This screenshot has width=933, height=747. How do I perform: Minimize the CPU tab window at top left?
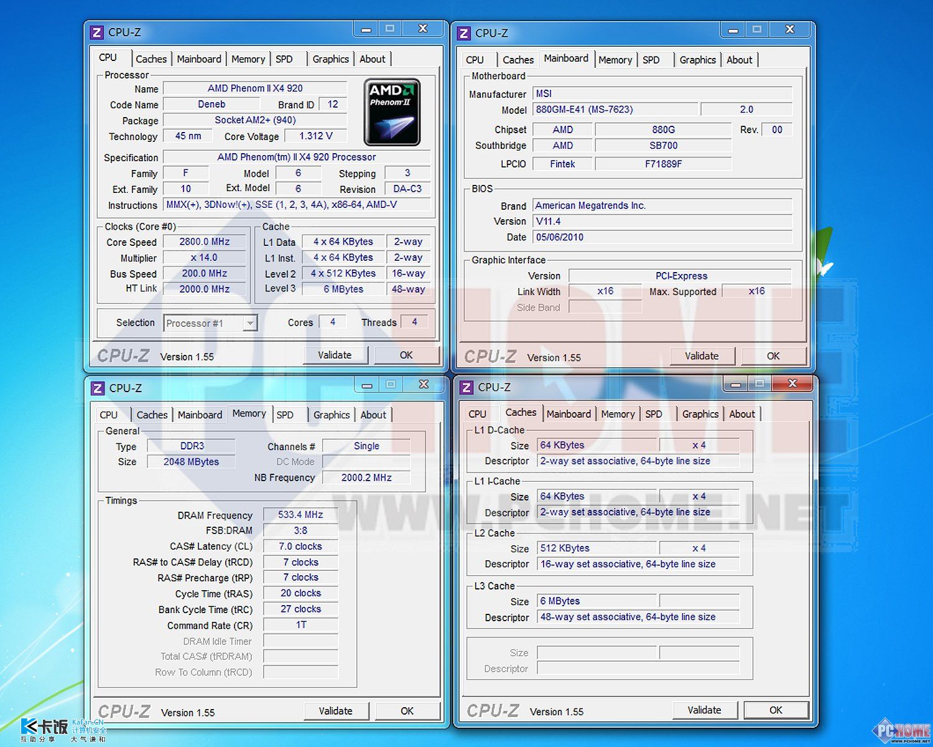pos(366,29)
